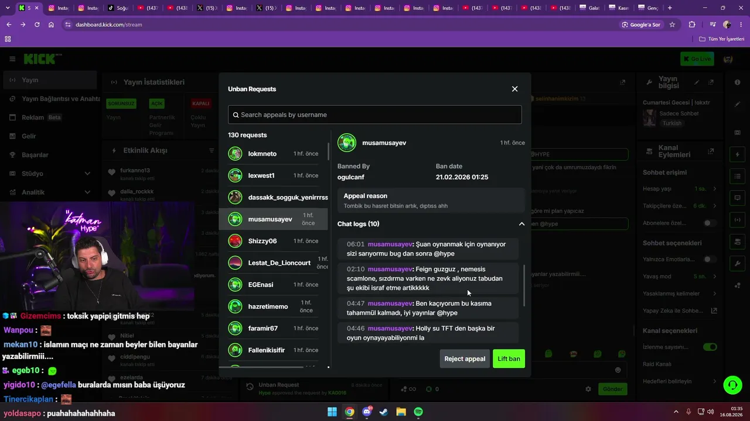Open EGEnasi's unban request
Image resolution: width=750 pixels, height=421 pixels.
pyautogui.click(x=274, y=285)
